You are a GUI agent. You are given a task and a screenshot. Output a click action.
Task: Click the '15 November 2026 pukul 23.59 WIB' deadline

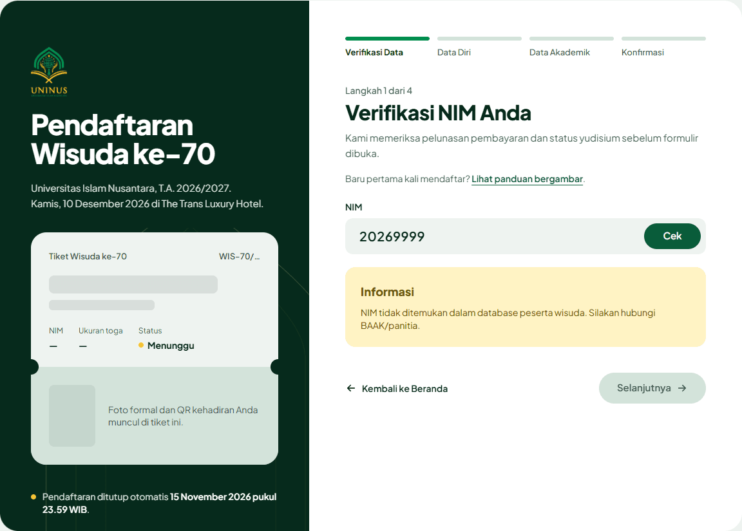[x=160, y=503]
